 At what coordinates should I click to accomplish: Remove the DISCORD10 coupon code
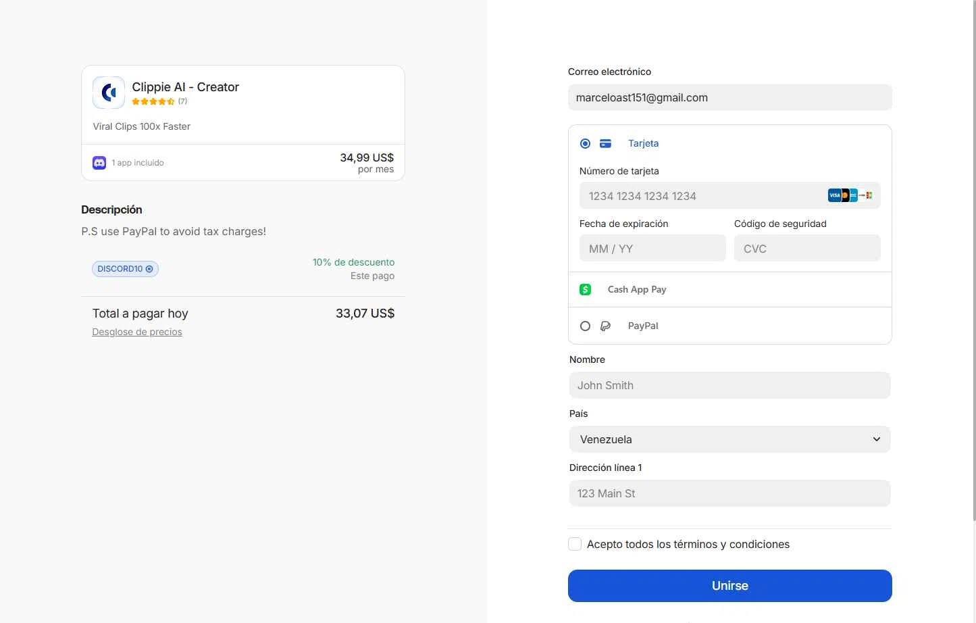click(149, 269)
